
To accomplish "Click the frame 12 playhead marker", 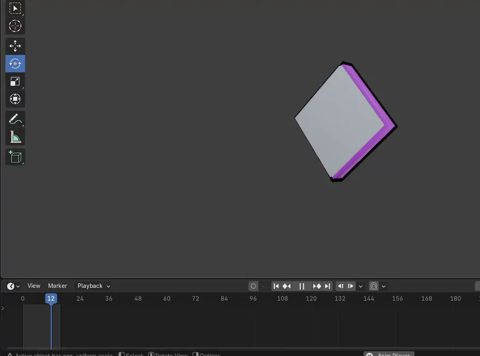I will coord(51,299).
